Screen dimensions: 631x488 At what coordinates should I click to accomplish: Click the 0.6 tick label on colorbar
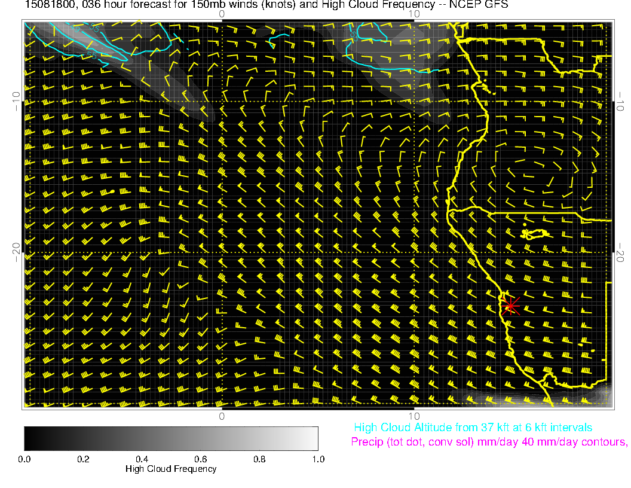pyautogui.click(x=200, y=459)
